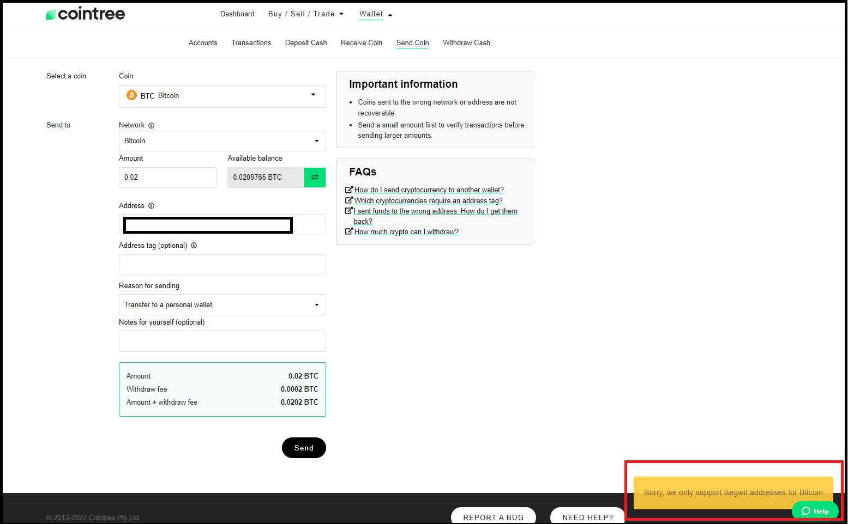The image size is (848, 524).
Task: Click the REPORT A BUG button
Action: click(x=494, y=516)
